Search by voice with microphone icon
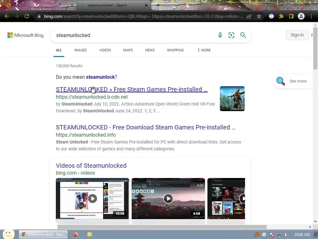The height and width of the screenshot is (239, 318). click(x=220, y=35)
